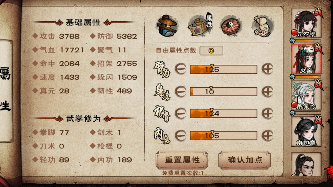Decrease 根骨 with its minus button
The image size is (333, 187).
180,113
